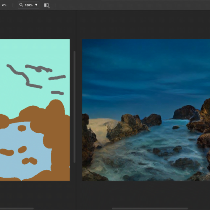Click the magnifier zoom icon

click(21, 5)
